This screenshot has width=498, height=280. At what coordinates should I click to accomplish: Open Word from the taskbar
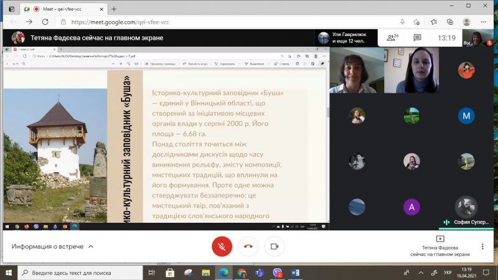click(295, 273)
